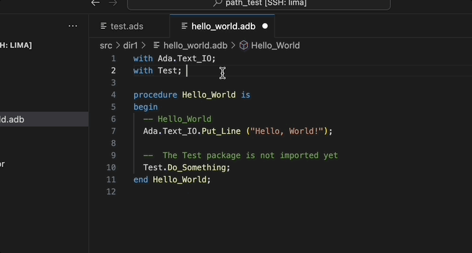The height and width of the screenshot is (253, 472).
Task: Select the highlighted .adb file in explorer
Action: coord(45,119)
